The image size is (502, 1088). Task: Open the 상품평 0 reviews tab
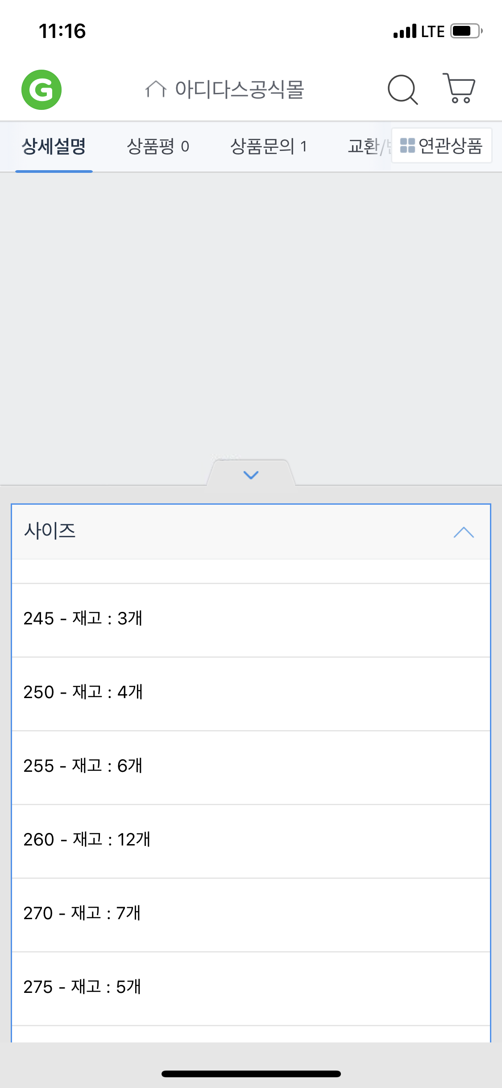point(158,146)
